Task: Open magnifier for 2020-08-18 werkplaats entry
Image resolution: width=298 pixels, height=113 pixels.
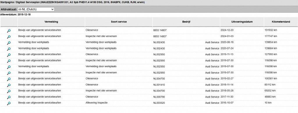Action: click(9, 43)
